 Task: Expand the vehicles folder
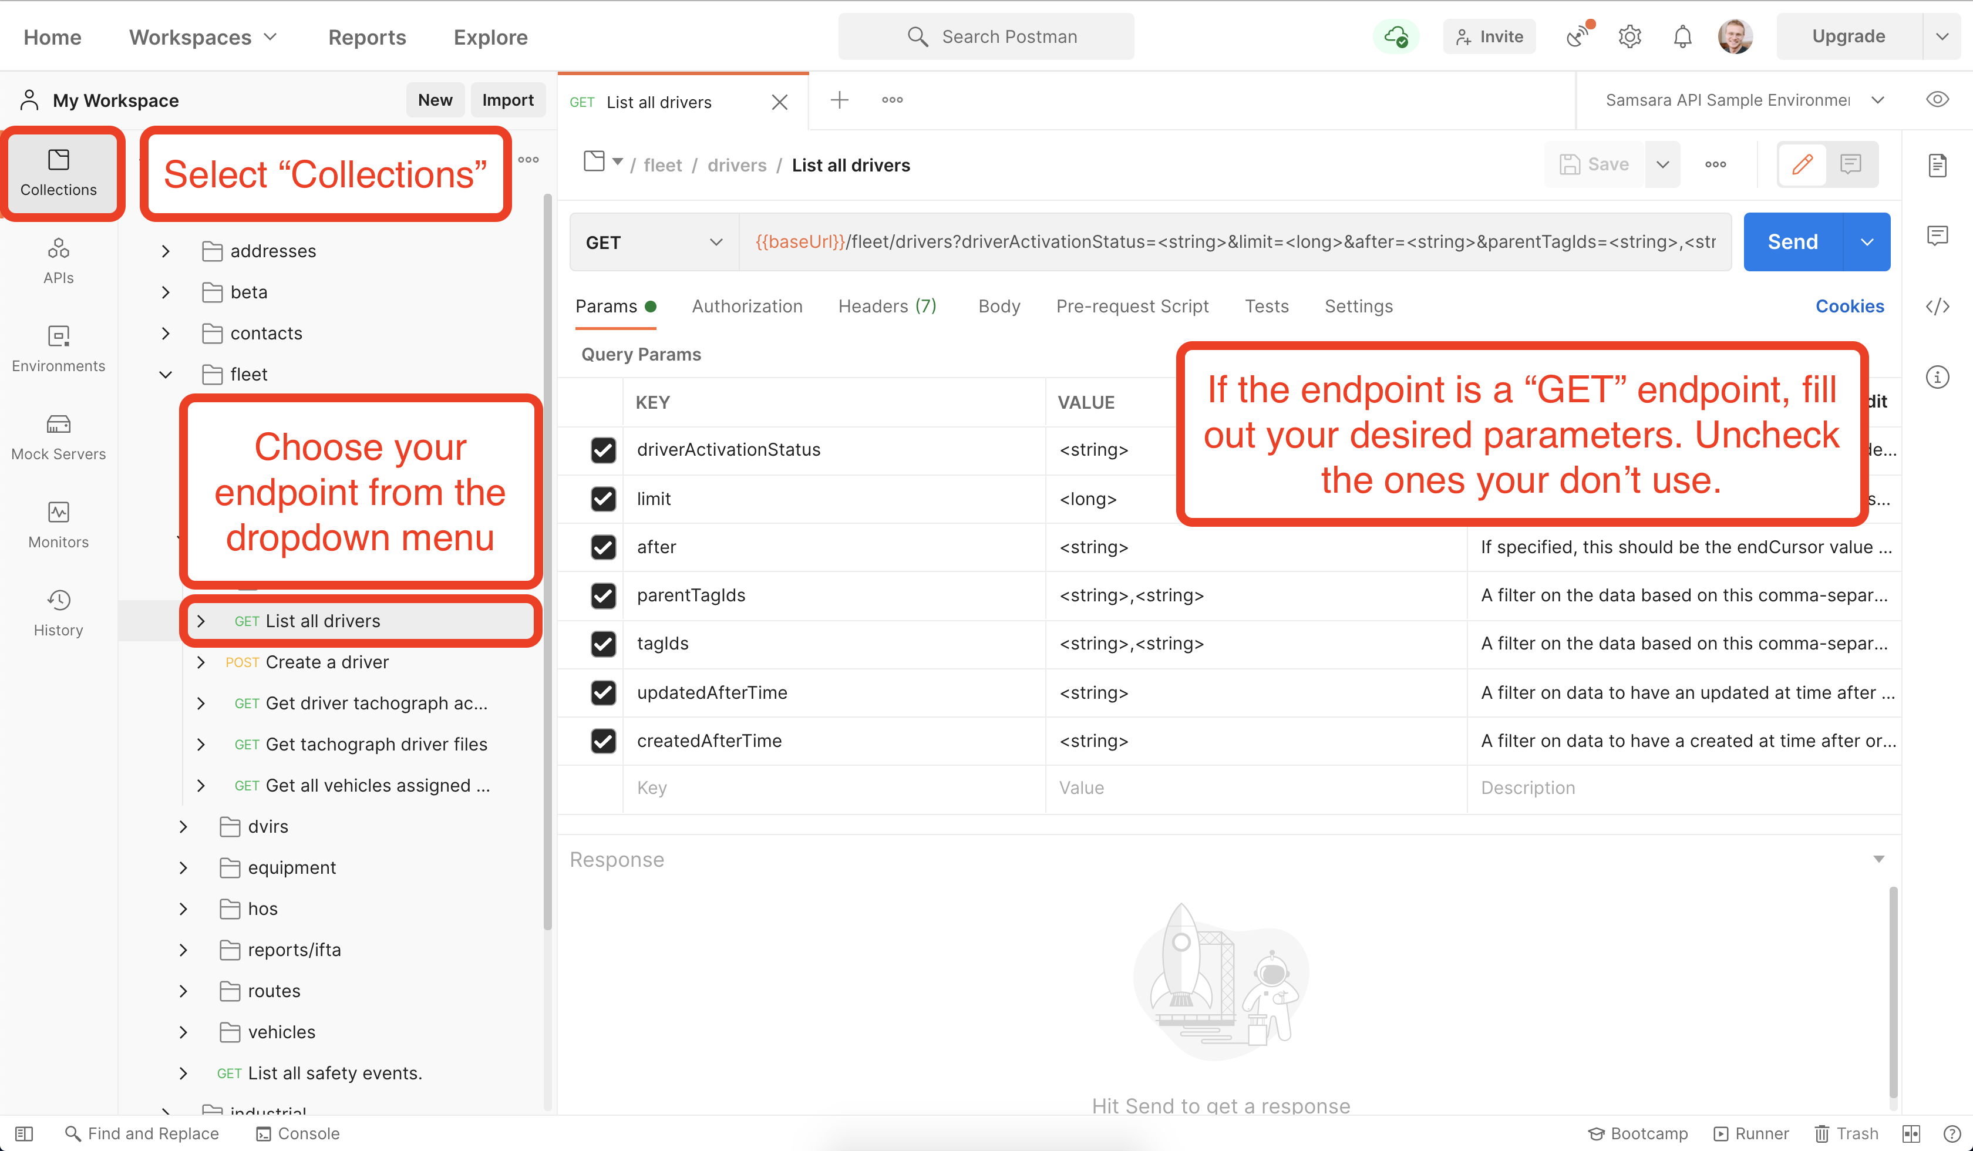click(x=183, y=1032)
